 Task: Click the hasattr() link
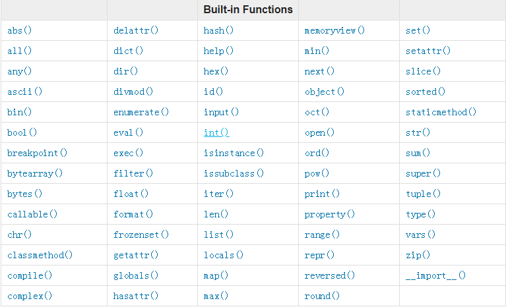[136, 296]
